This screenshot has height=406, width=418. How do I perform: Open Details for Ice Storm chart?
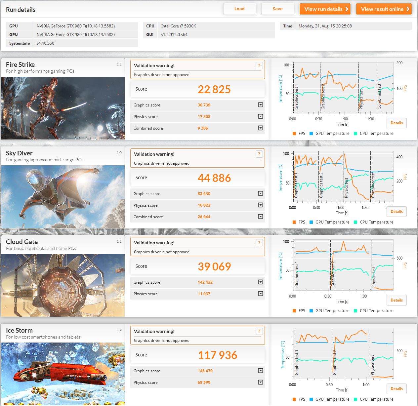pyautogui.click(x=397, y=389)
